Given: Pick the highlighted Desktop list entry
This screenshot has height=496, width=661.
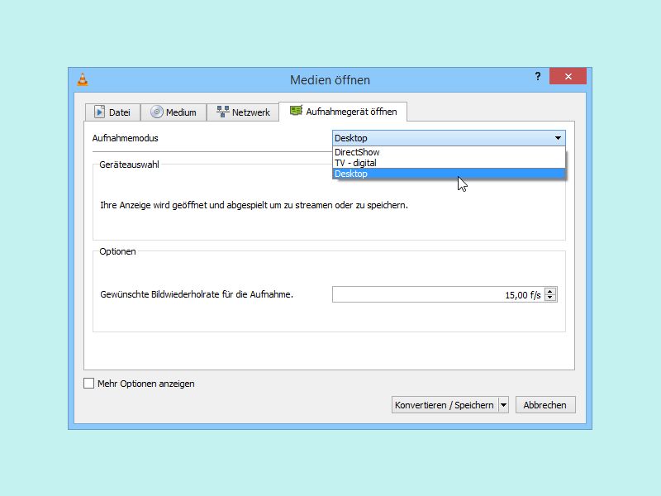Looking at the screenshot, I should (449, 174).
